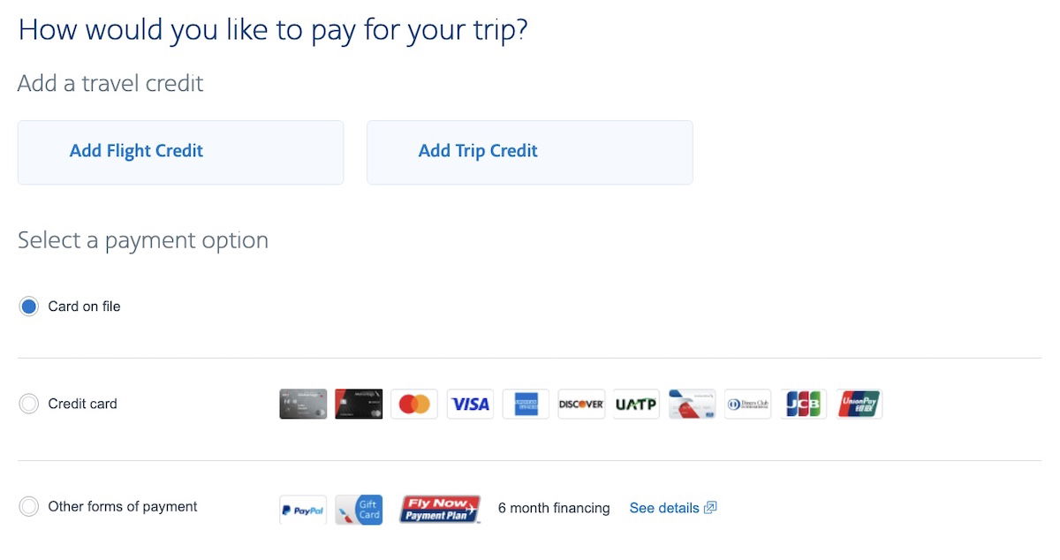The image size is (1060, 560).
Task: Select Other forms of payment
Action: pyautogui.click(x=28, y=506)
